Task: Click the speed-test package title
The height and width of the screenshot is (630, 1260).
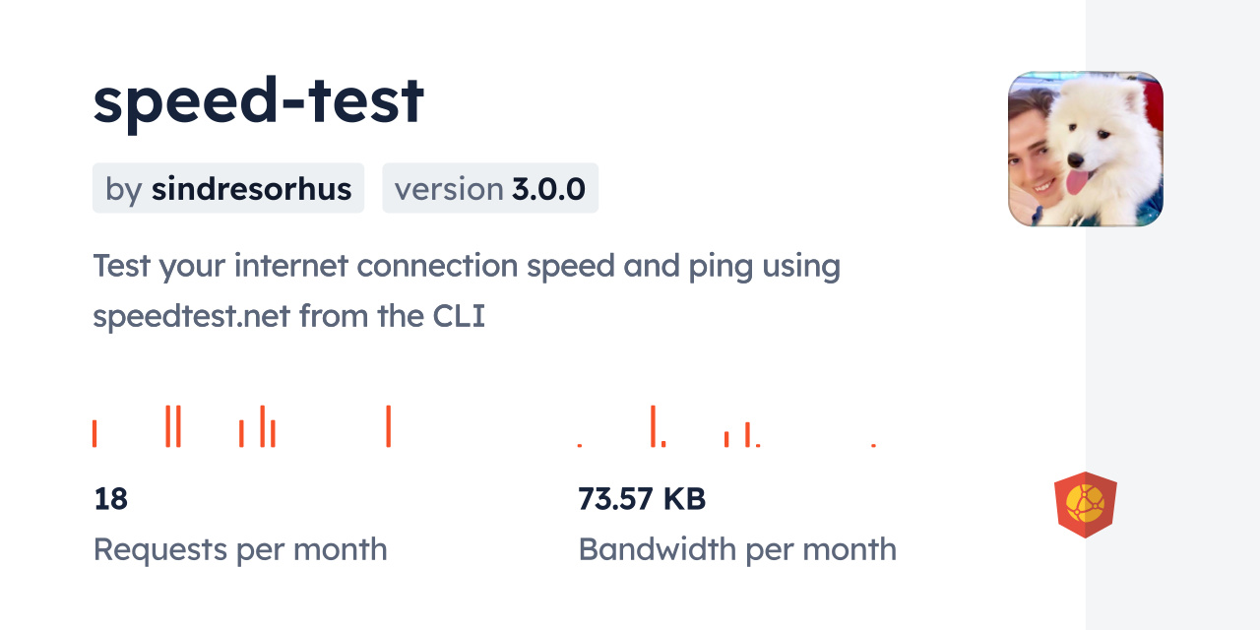Action: (259, 100)
